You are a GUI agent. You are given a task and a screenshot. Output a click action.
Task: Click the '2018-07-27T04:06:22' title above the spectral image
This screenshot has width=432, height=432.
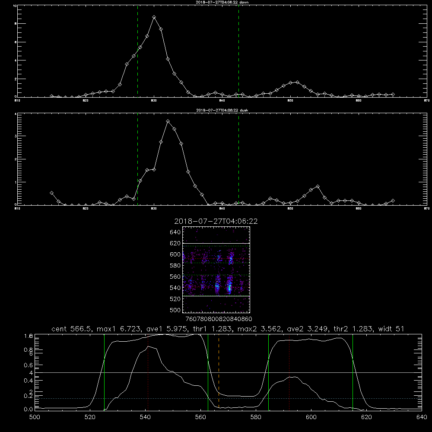tap(216, 221)
